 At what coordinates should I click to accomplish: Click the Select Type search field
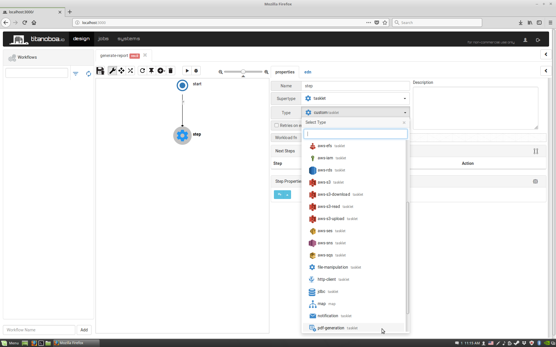[355, 134]
